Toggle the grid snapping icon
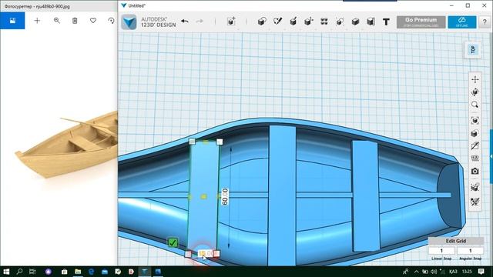The width and height of the screenshot is (493, 277). 475,187
